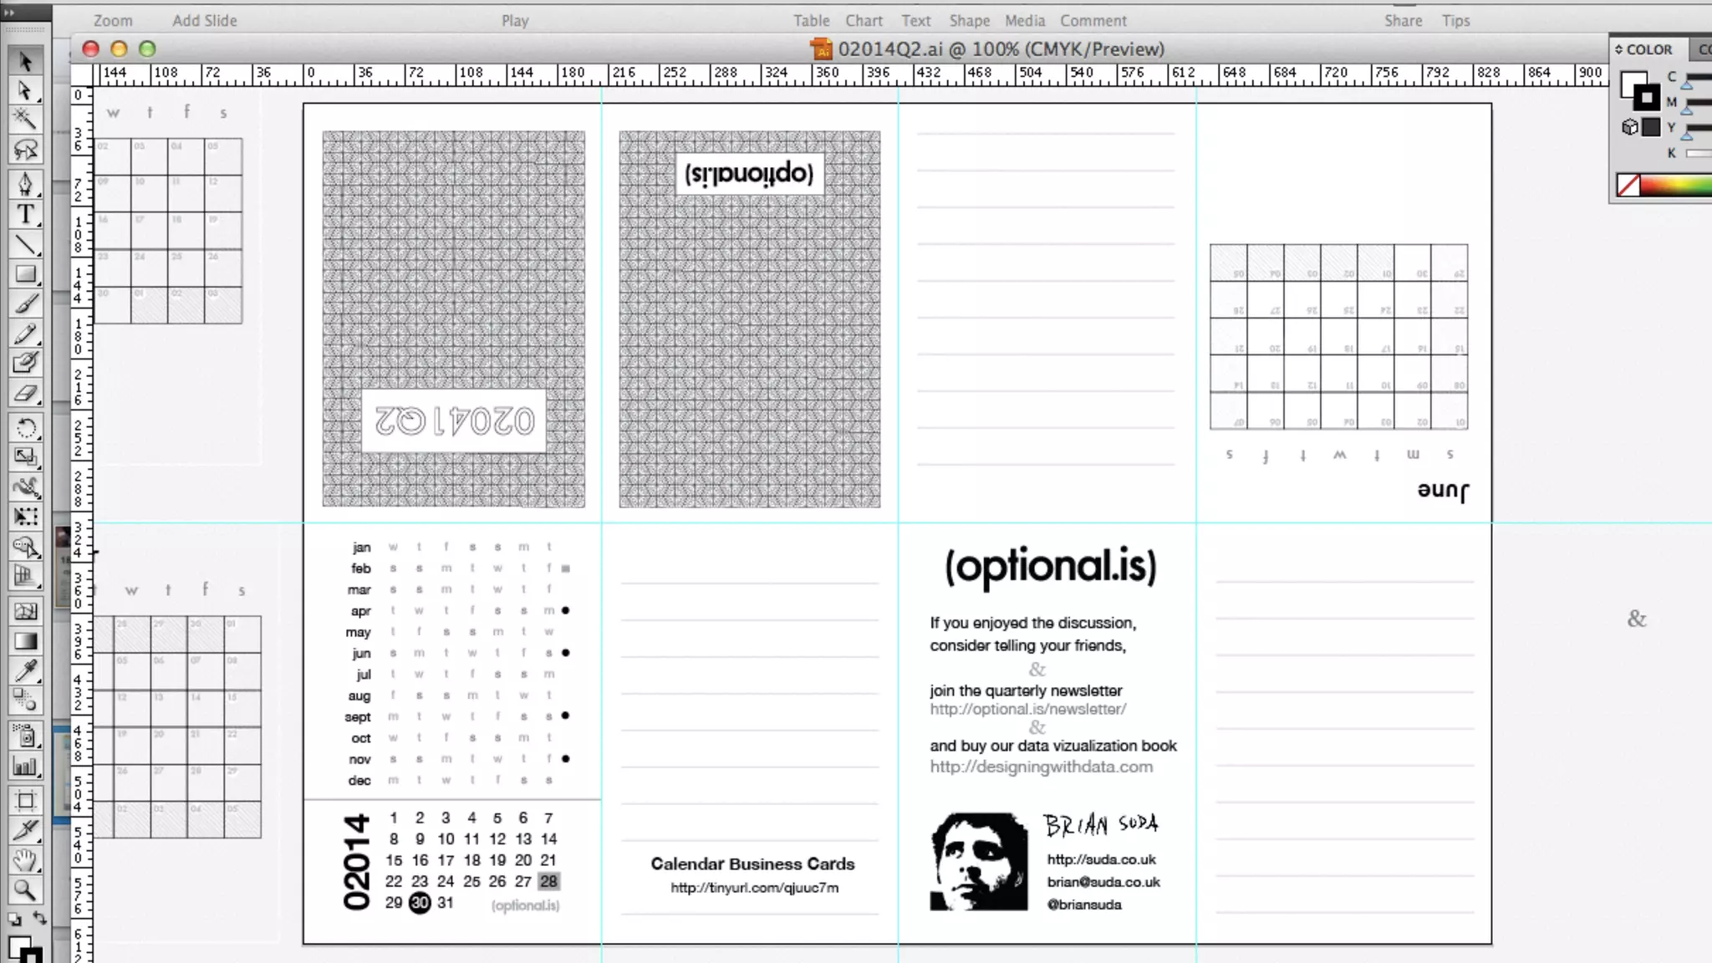Pick the Column Graph tool

click(x=25, y=766)
